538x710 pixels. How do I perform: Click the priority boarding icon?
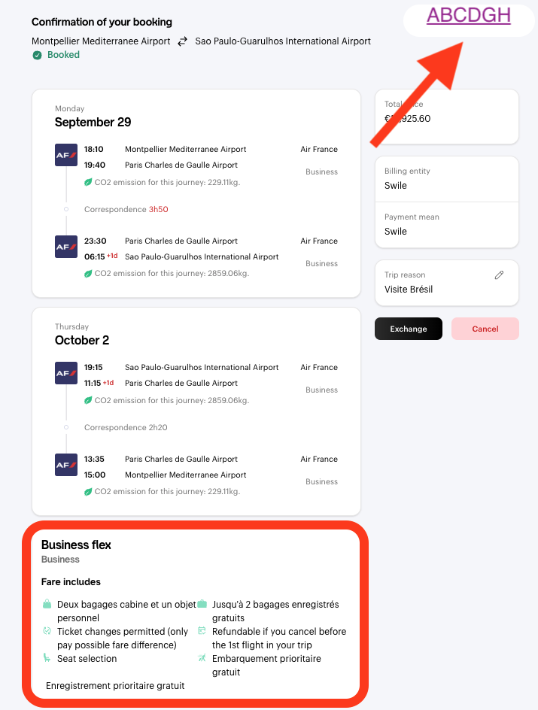[202, 658]
